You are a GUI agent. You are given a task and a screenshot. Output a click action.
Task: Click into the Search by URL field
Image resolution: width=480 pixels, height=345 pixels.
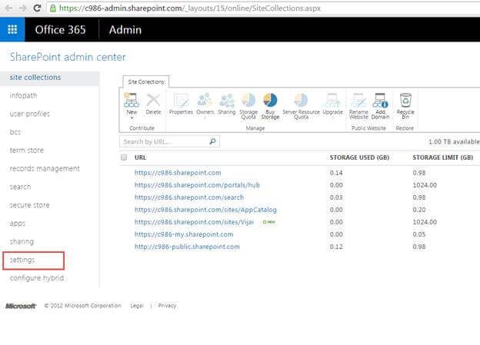[x=169, y=141]
